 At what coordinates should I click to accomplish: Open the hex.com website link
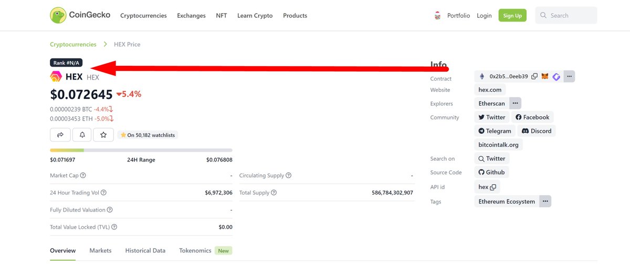(490, 90)
